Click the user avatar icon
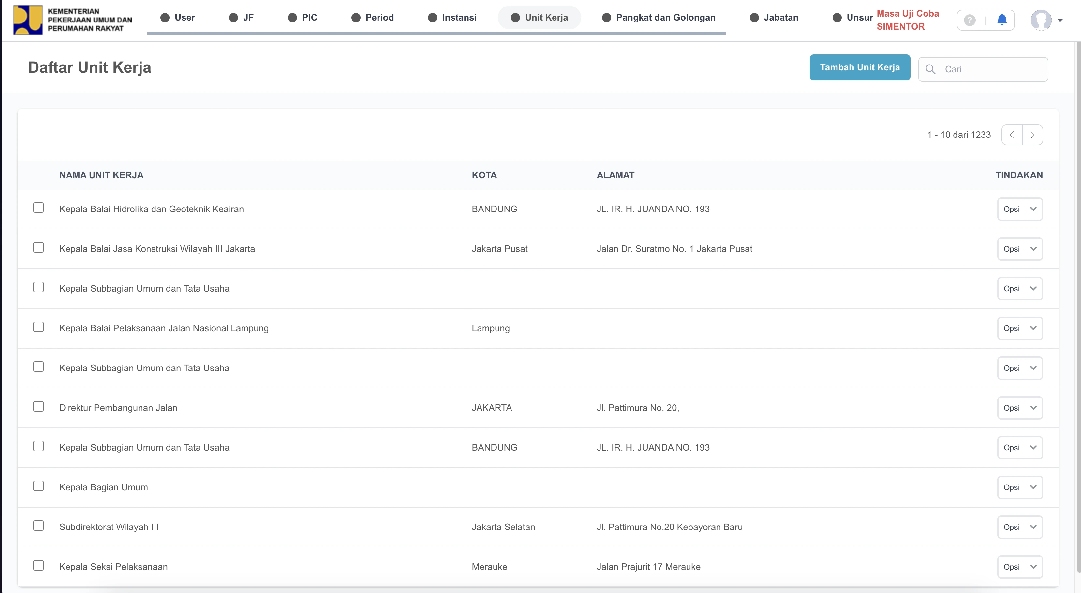This screenshot has width=1081, height=593. coord(1041,20)
